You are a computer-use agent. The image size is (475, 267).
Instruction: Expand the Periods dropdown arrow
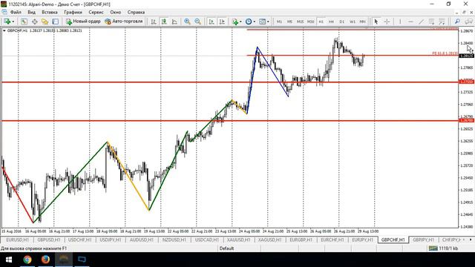tap(254, 22)
